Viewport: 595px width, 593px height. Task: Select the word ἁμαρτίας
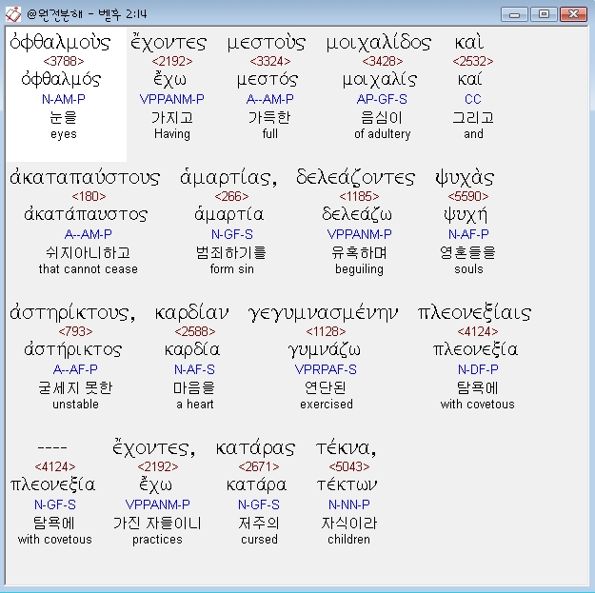click(228, 178)
